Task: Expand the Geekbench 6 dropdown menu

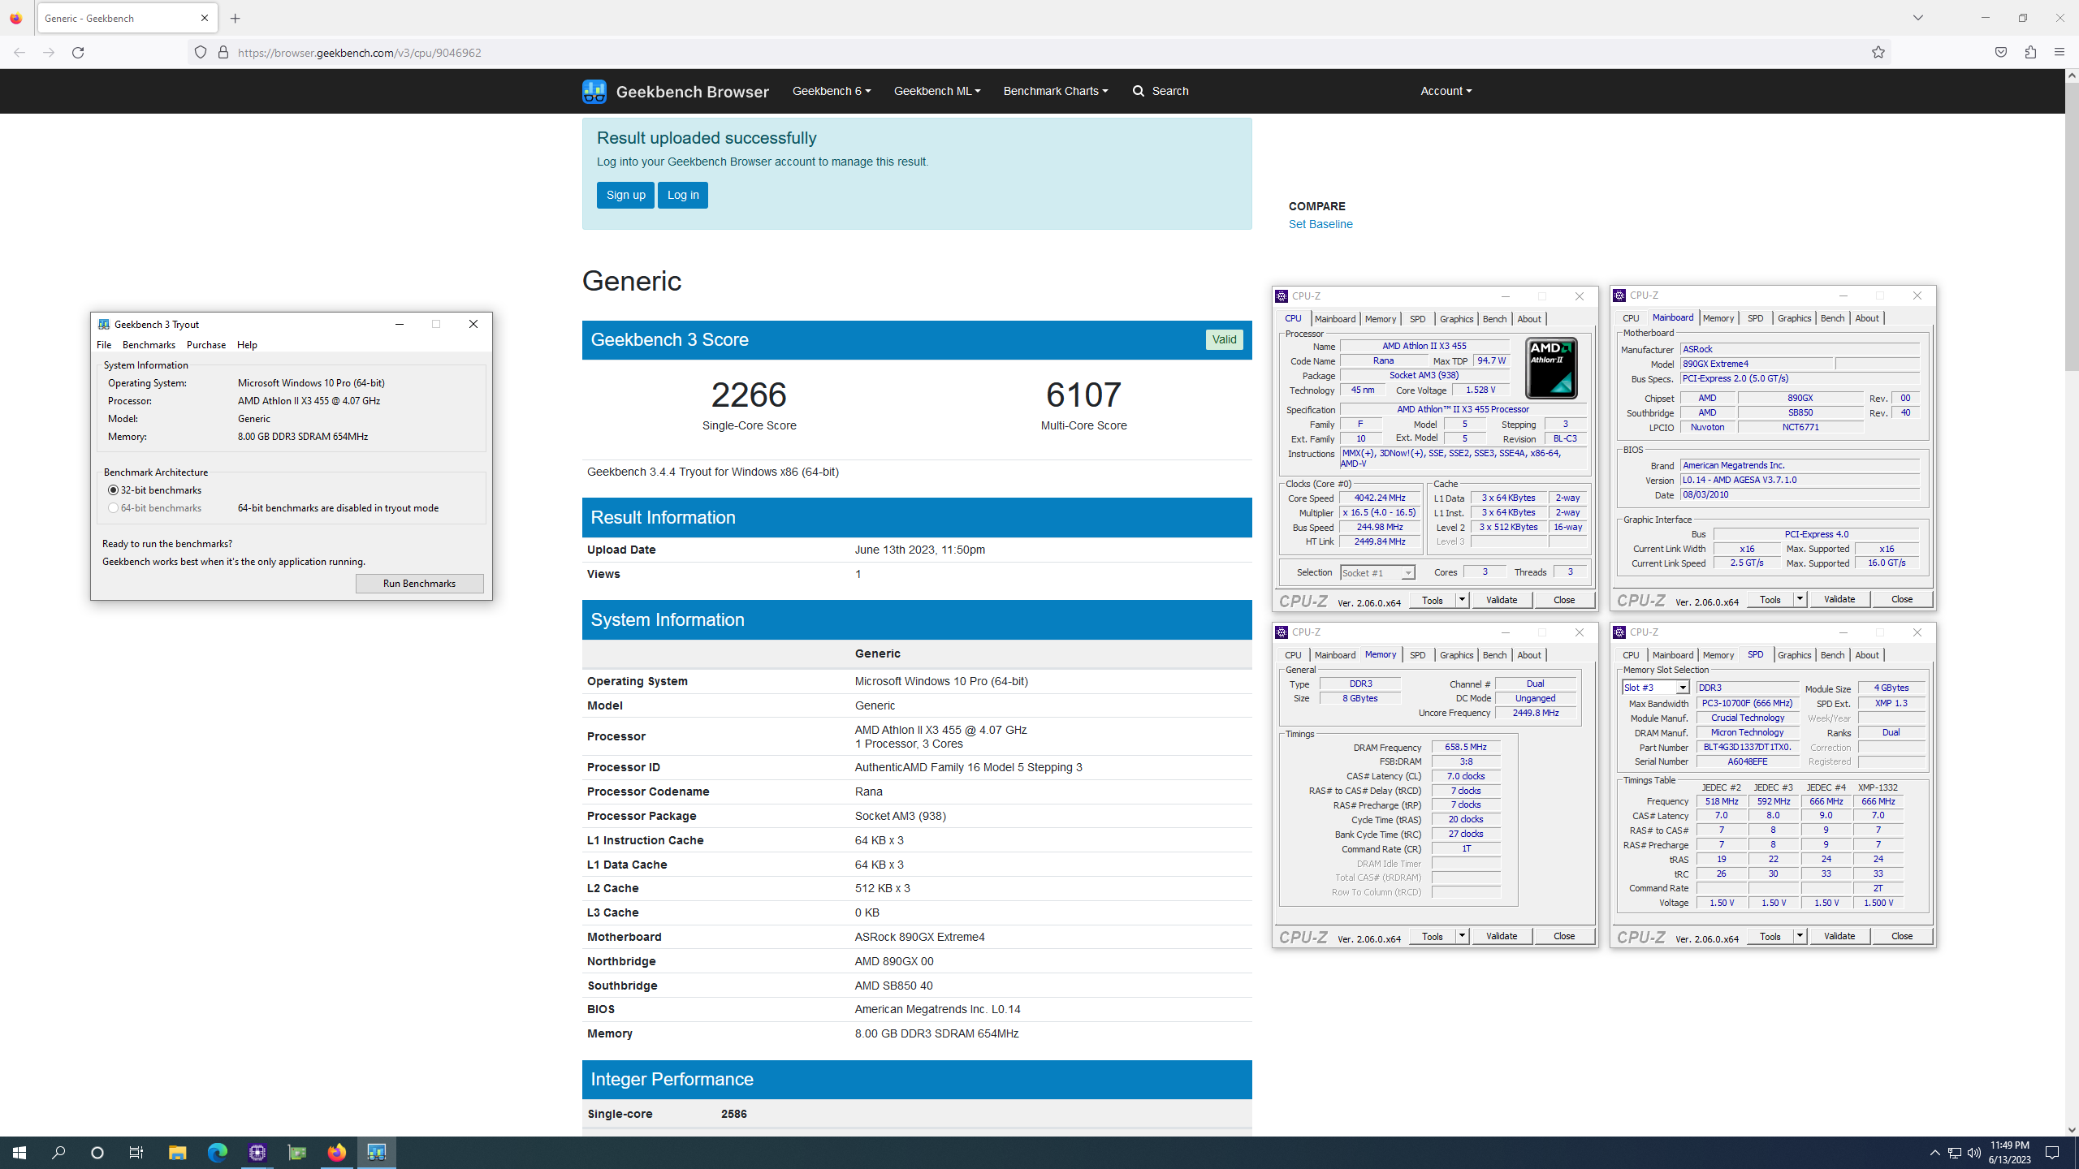Action: [x=832, y=91]
